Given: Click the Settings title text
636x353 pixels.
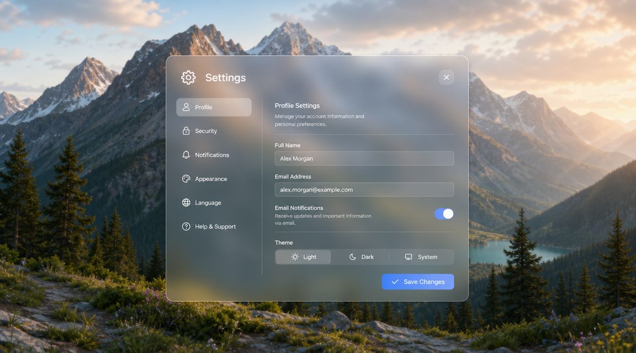Looking at the screenshot, I should pyautogui.click(x=225, y=77).
